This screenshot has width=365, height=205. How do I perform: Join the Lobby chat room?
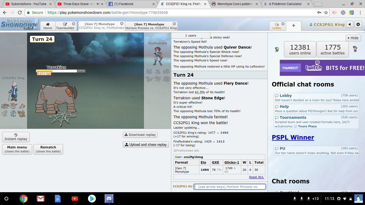(x=316, y=98)
